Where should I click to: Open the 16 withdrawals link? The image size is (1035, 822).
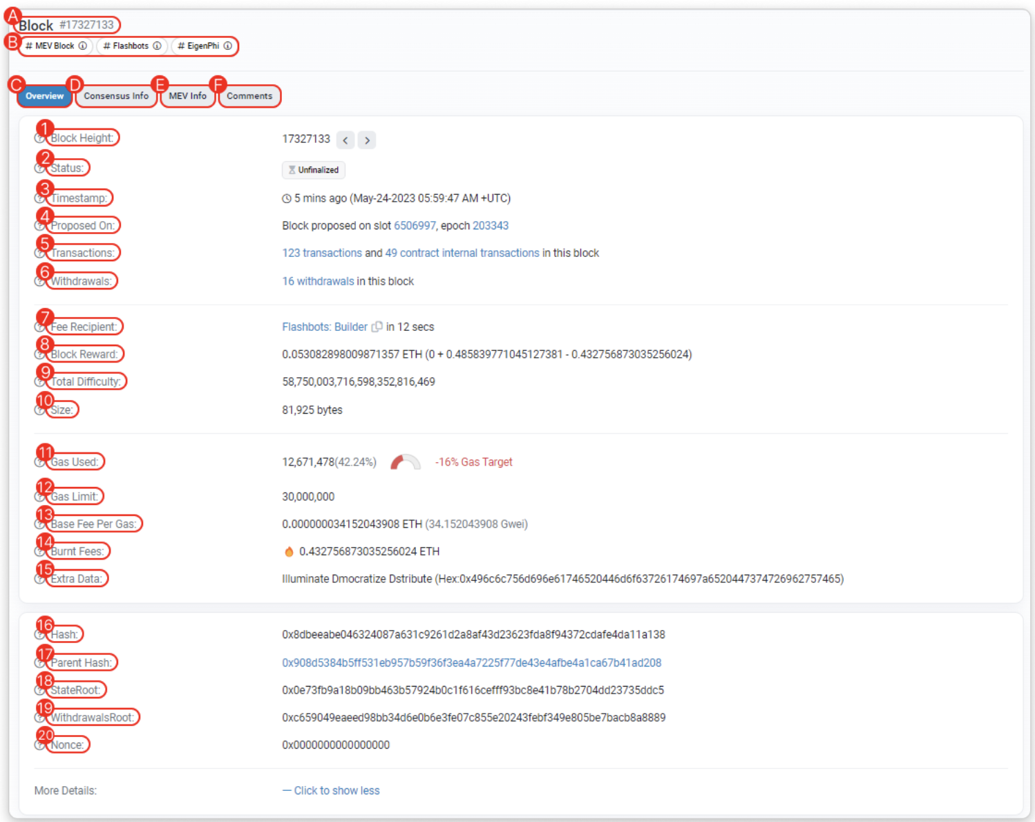coord(318,281)
